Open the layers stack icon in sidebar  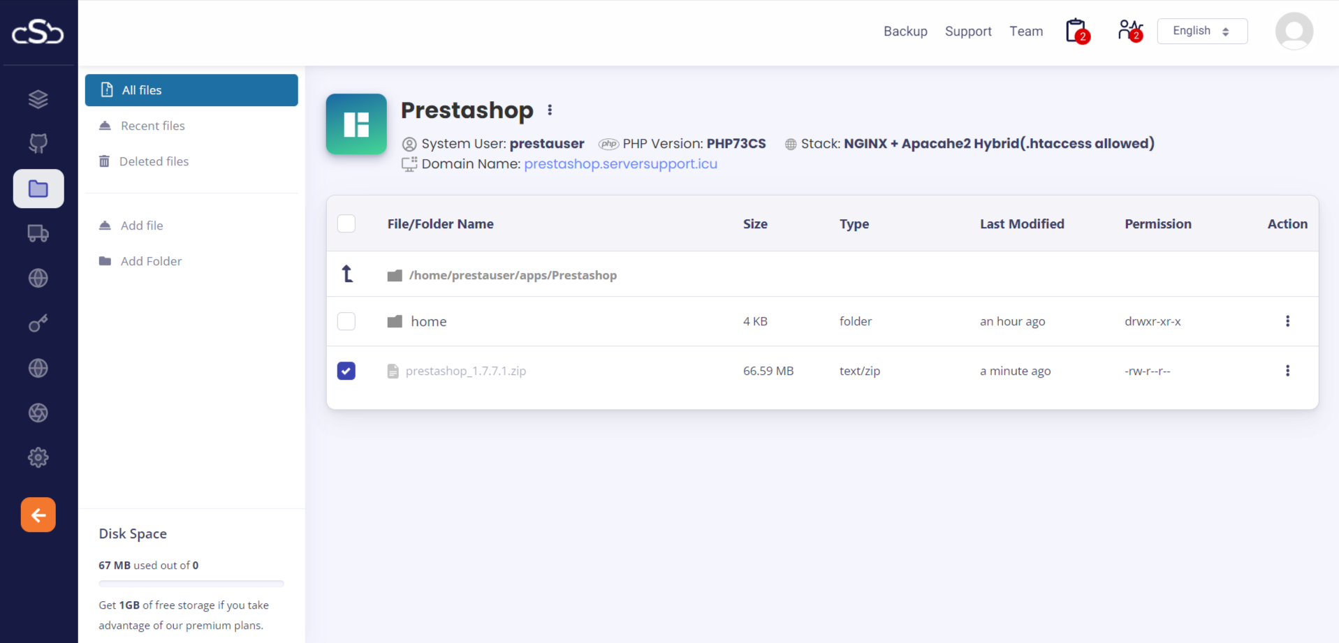point(38,99)
